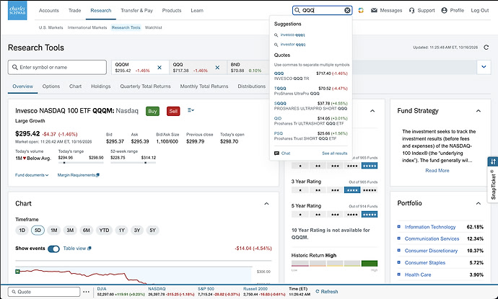Image resolution: width=498 pixels, height=299 pixels.
Task: Open the list menu icon beside Sell
Action: 191,110
